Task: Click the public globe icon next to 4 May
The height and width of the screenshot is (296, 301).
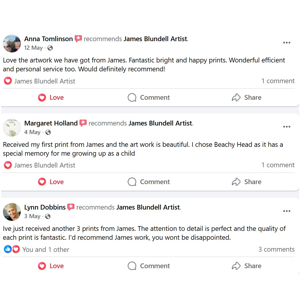Action: click(48, 132)
